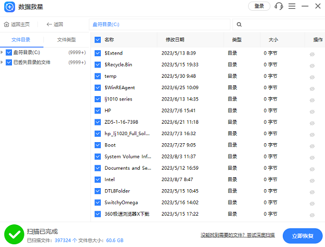The image size is (325, 247).
Task: Select 已丢失目录的文件 tree label
Action: (32, 62)
